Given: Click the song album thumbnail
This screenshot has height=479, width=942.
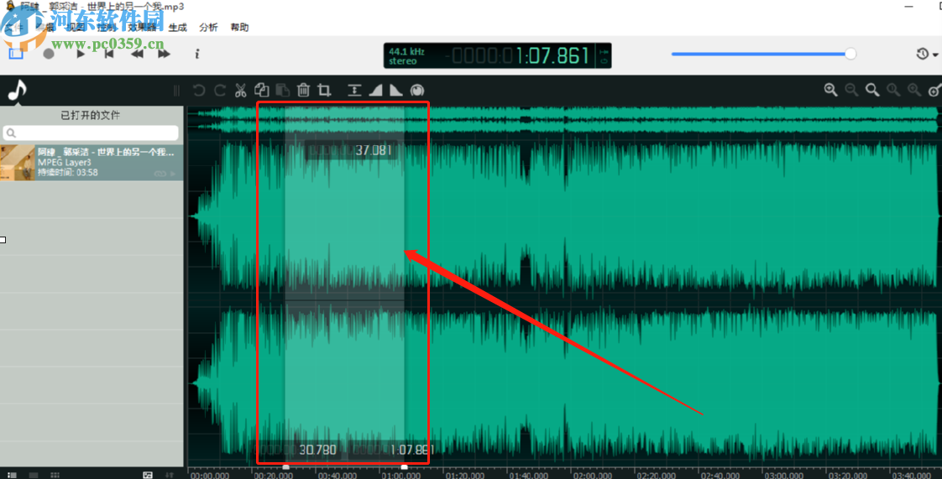Looking at the screenshot, I should click(18, 163).
